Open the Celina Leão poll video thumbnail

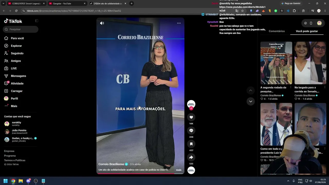click(x=276, y=63)
